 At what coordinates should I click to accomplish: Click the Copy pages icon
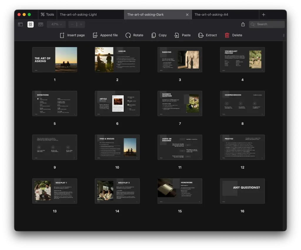click(x=154, y=35)
